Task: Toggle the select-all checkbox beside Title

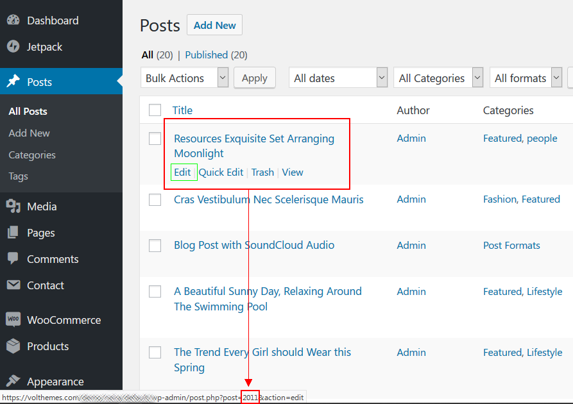Action: coord(155,110)
